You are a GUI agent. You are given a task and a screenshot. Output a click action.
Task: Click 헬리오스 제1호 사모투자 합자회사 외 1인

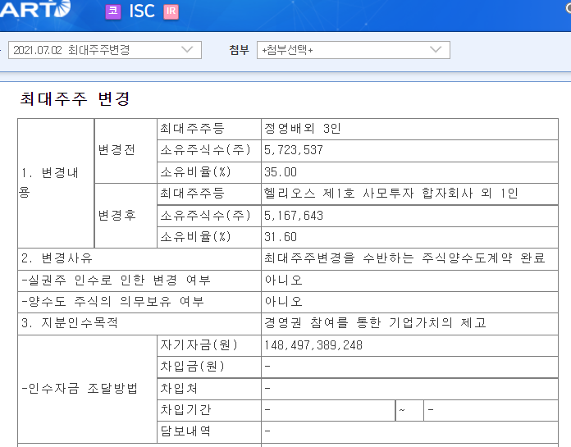(391, 194)
